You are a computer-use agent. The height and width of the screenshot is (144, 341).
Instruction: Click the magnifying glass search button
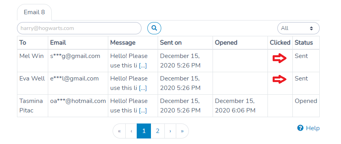pyautogui.click(x=154, y=28)
